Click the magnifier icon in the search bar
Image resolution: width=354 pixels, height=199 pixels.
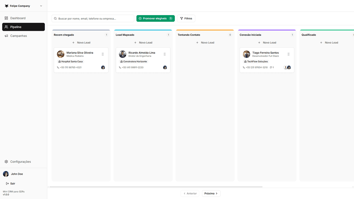pyautogui.click(x=55, y=18)
